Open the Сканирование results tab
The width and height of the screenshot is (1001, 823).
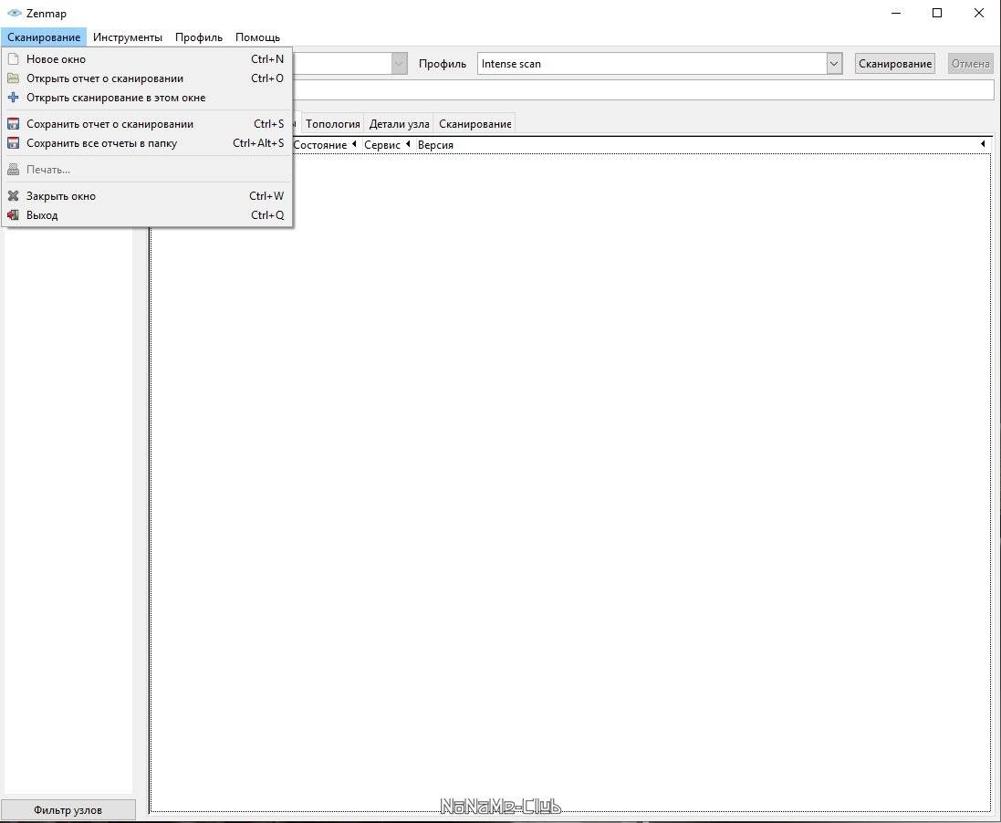click(475, 124)
